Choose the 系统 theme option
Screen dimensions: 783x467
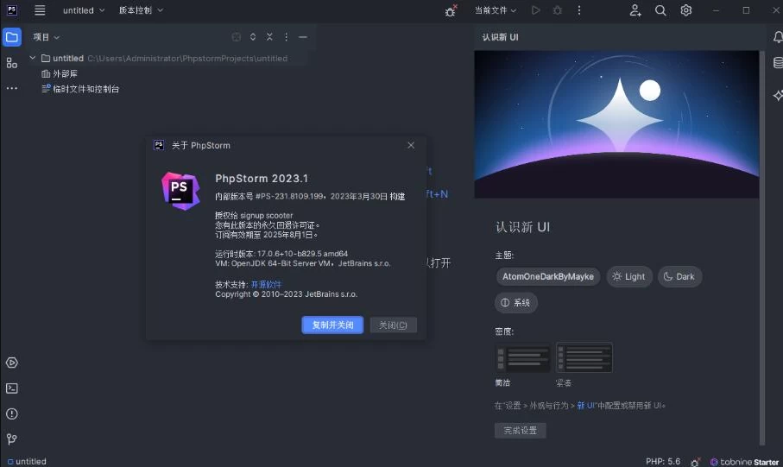(516, 303)
